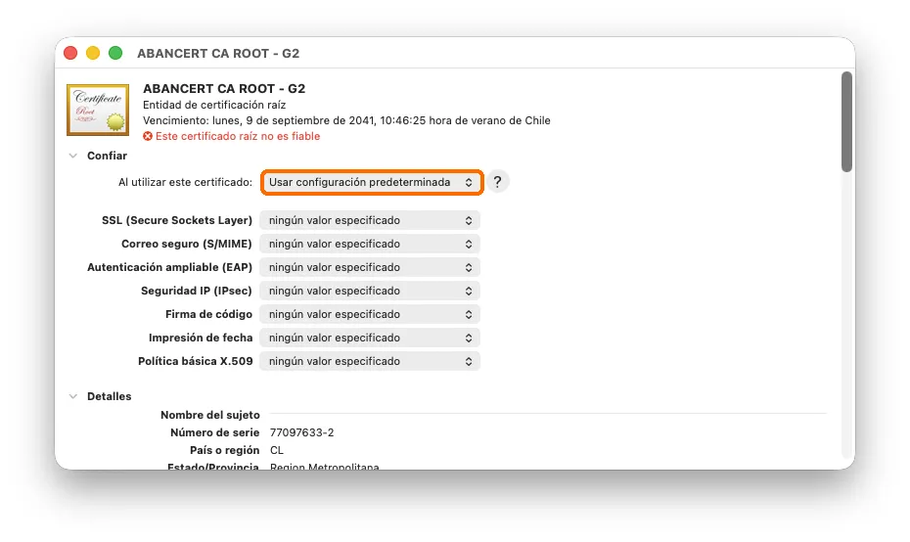The height and width of the screenshot is (542, 910).
Task: Open the Correo seguro (S/MIME) dropdown
Action: pos(370,244)
